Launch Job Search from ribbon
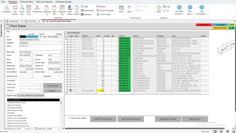 point(77,10)
